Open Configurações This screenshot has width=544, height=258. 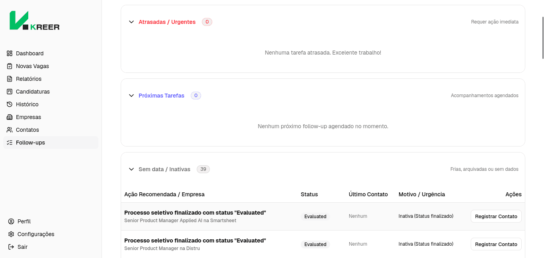coord(51,234)
